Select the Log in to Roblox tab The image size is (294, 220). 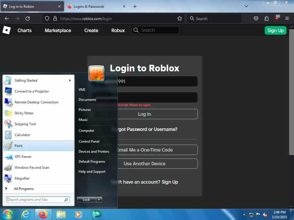click(32, 6)
